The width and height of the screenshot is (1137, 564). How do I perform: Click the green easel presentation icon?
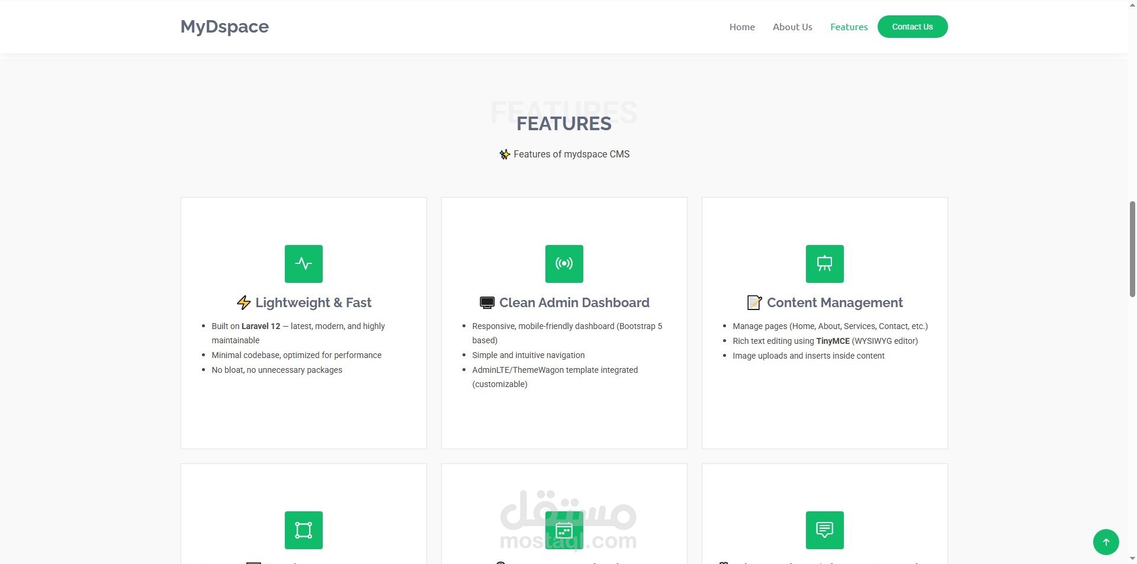(825, 264)
